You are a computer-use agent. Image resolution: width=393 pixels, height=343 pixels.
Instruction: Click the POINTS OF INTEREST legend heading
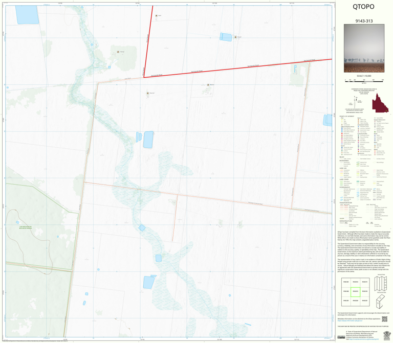347,117
